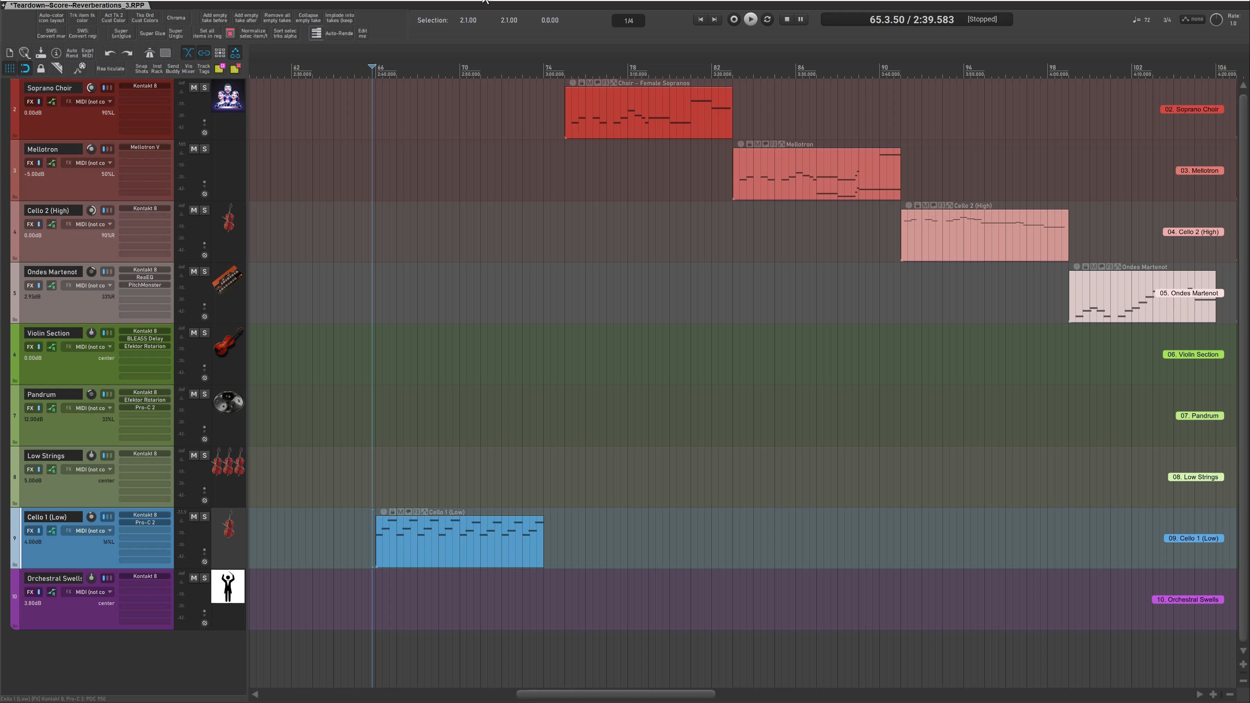Toggle FX bypass on the Mellotron track

click(39, 163)
